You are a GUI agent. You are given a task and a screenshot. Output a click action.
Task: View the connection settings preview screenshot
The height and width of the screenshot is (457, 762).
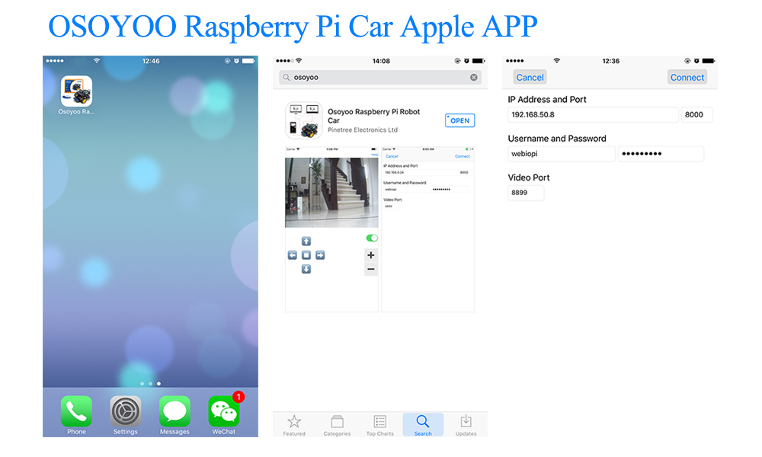tap(427, 229)
